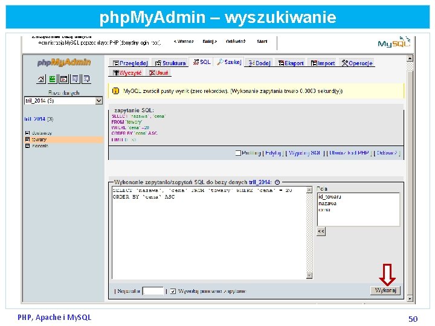This screenshot has height=326, width=435.
Task: Click the Odśwież link under query box
Action: pos(387,153)
